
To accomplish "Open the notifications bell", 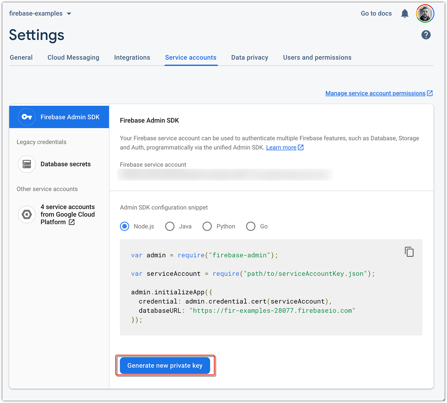I will point(405,13).
